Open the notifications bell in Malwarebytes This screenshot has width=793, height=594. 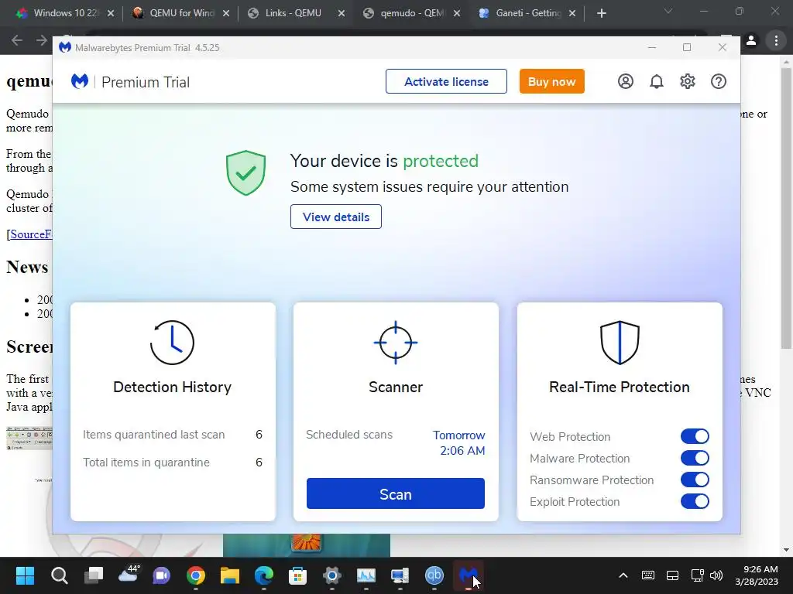tap(657, 81)
